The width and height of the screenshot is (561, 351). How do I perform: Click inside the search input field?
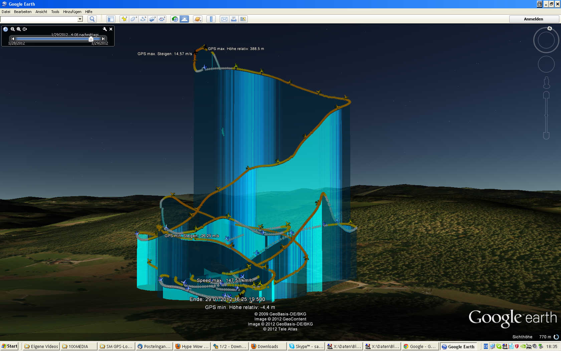pyautogui.click(x=39, y=19)
